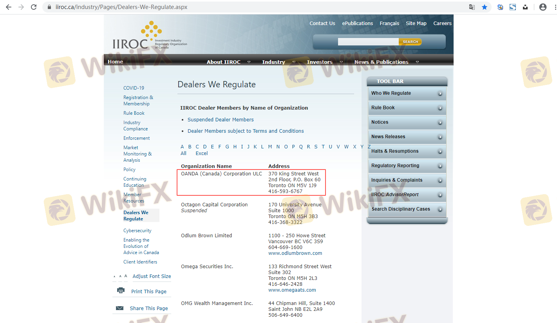Open the Suspended Dealer Members link
Viewport: 557px width, 323px height.
[221, 120]
